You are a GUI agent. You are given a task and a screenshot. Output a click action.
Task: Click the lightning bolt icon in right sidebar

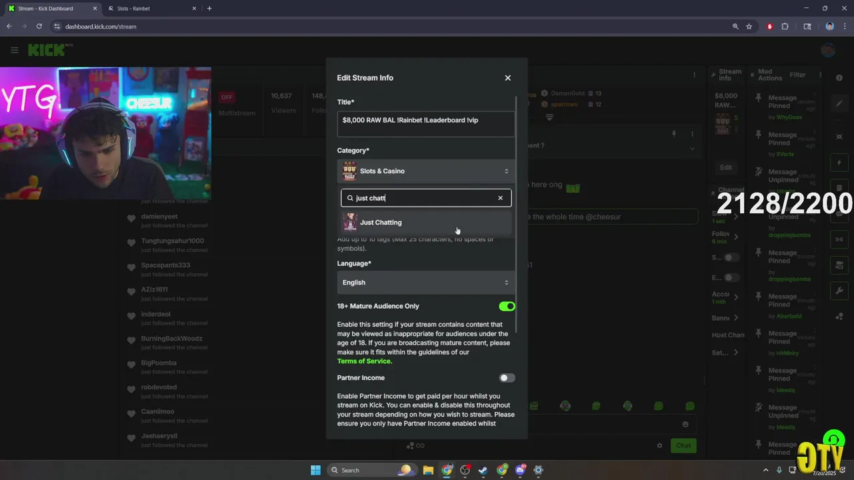click(x=839, y=163)
